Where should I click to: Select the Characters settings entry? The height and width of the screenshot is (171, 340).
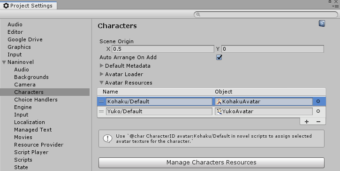point(45,92)
